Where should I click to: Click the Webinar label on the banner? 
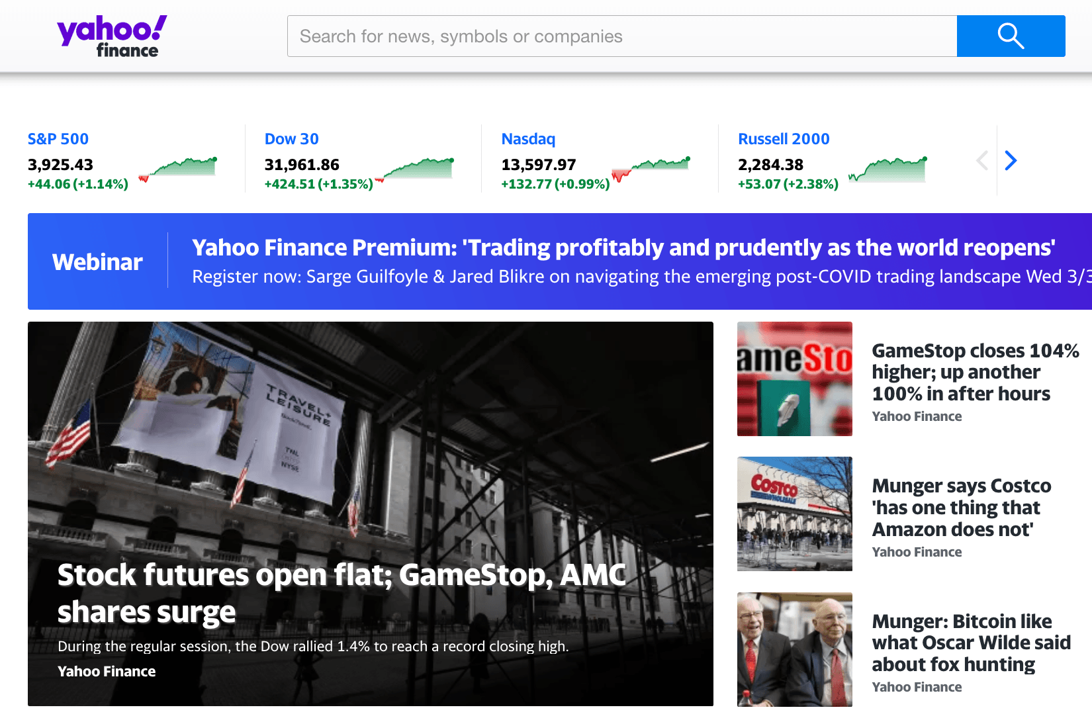coord(97,262)
